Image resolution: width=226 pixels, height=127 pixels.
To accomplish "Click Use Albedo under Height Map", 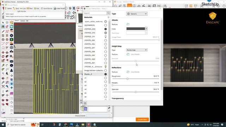I will click(135, 54).
